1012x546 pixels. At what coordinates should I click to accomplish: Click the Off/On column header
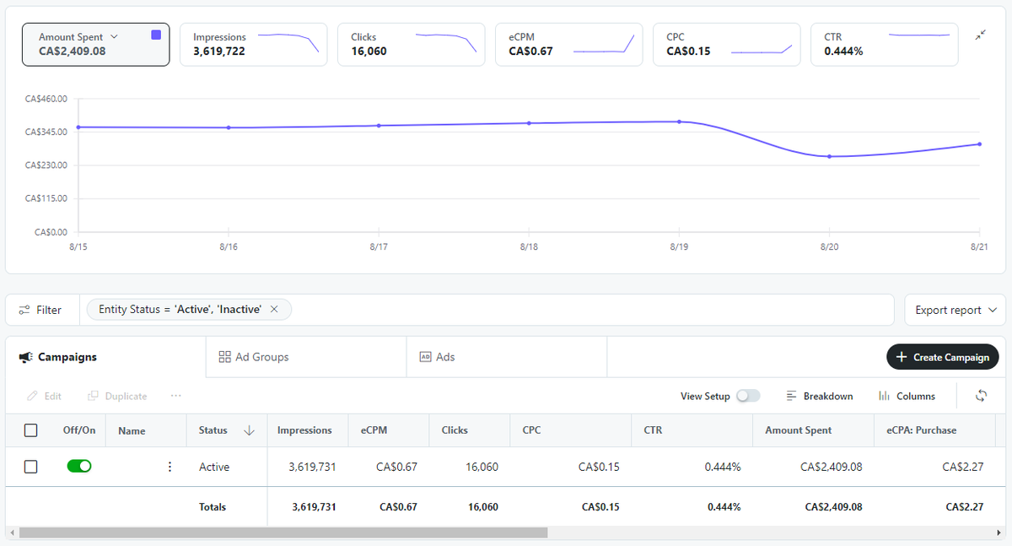(79, 430)
